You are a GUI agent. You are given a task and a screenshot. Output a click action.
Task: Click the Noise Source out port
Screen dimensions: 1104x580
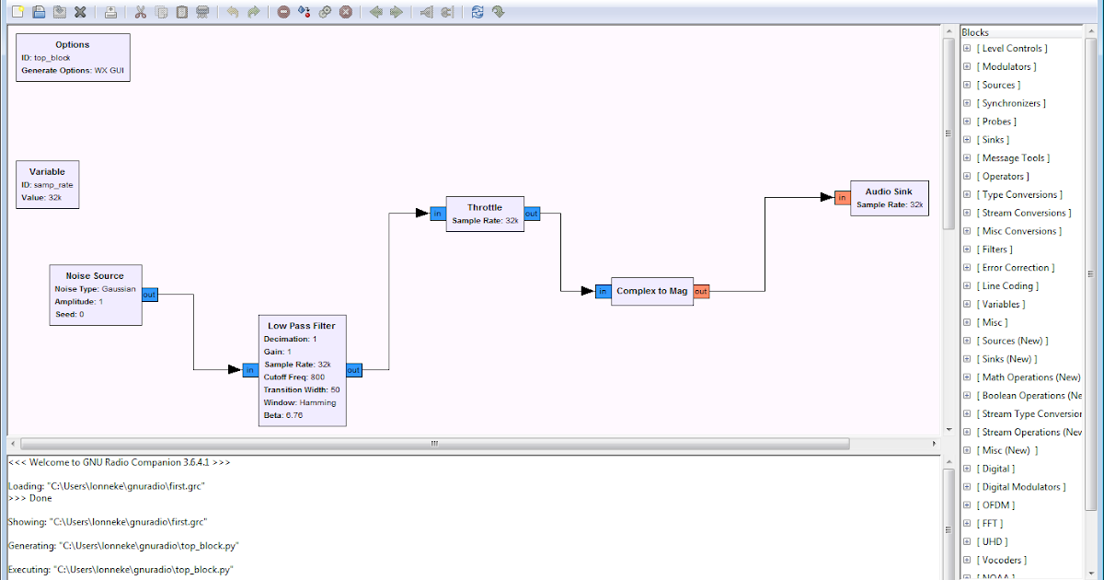tap(149, 295)
